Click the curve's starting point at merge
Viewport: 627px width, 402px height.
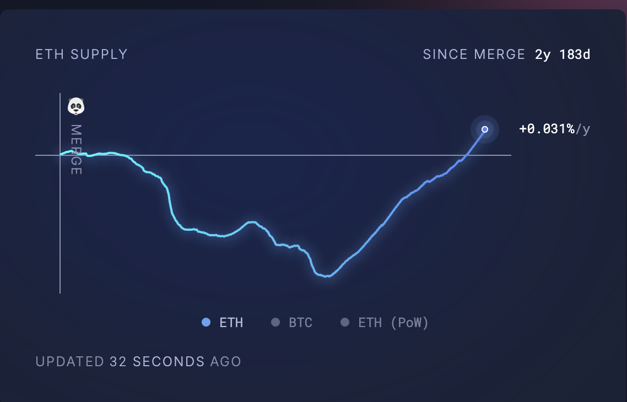click(61, 155)
